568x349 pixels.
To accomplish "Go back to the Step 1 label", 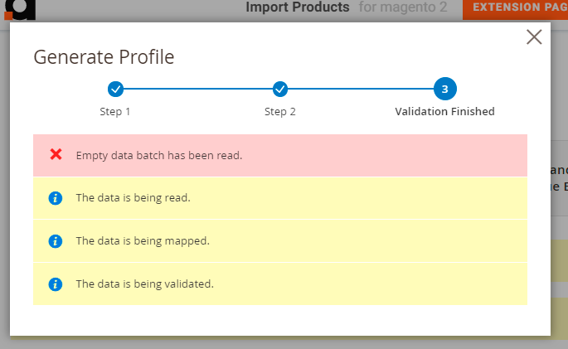I will (116, 112).
